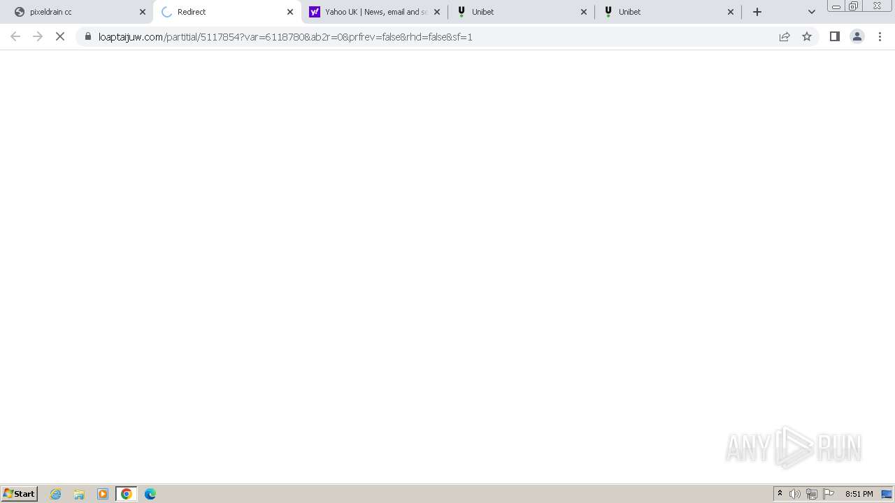Open the Windows Start menu
This screenshot has width=895, height=503.
coord(20,494)
